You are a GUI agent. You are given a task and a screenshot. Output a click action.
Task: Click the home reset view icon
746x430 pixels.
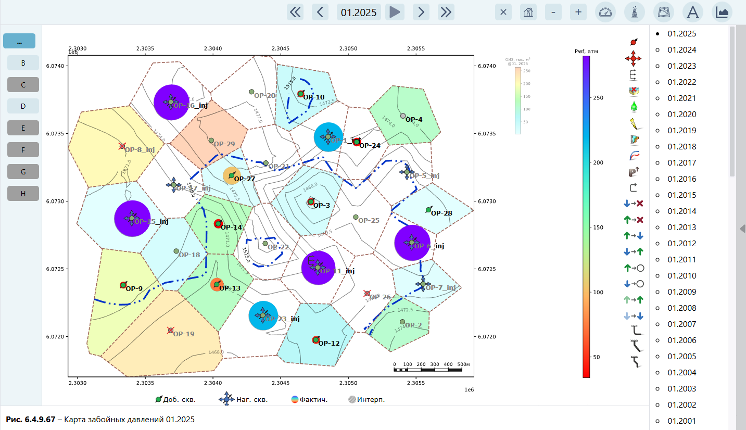[528, 12]
